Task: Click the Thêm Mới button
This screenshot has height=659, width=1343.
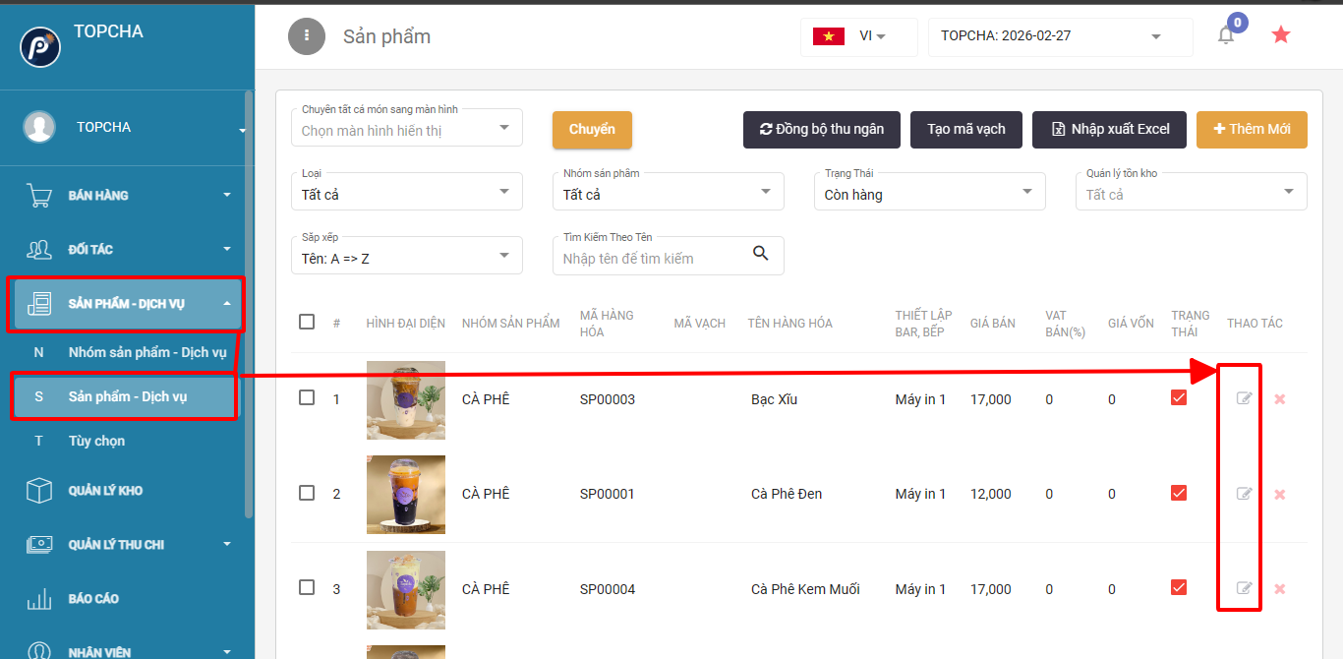Action: click(x=1252, y=129)
